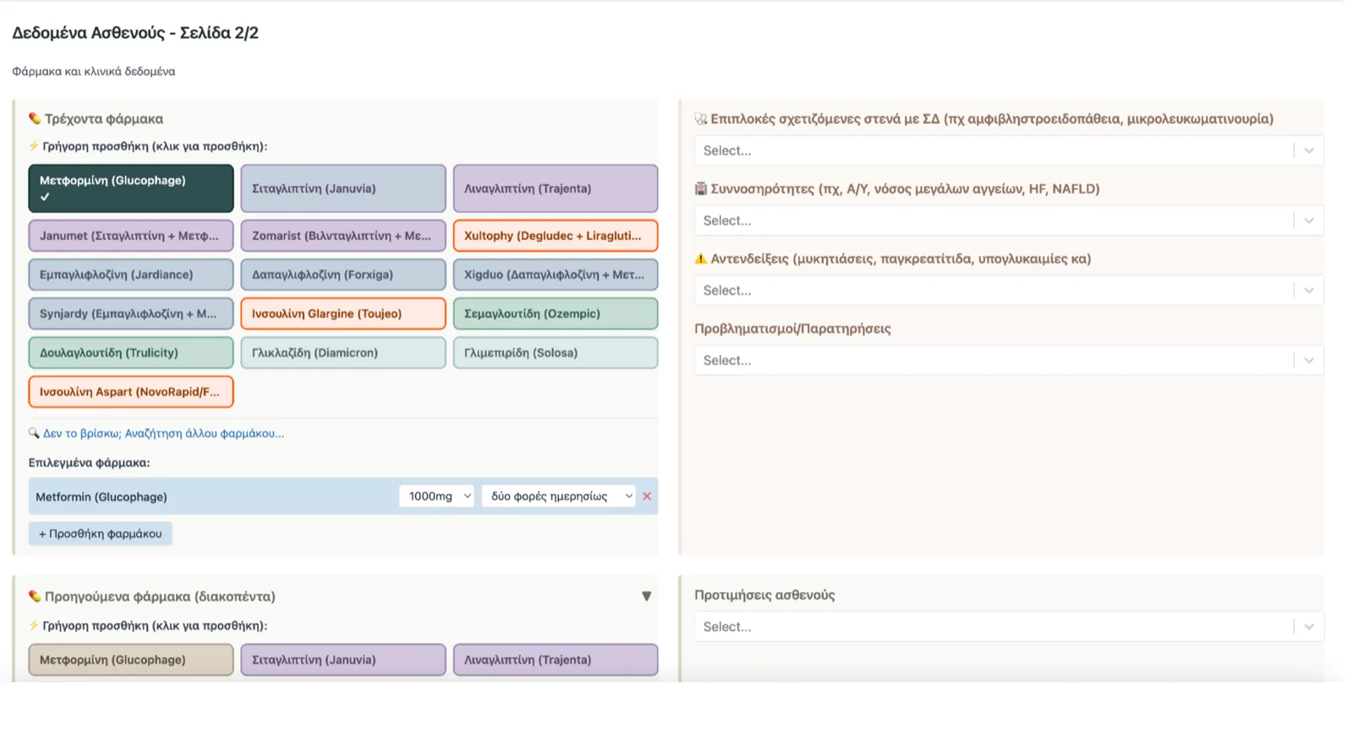Click the lightning icon in previous drugs quick-add

34,626
